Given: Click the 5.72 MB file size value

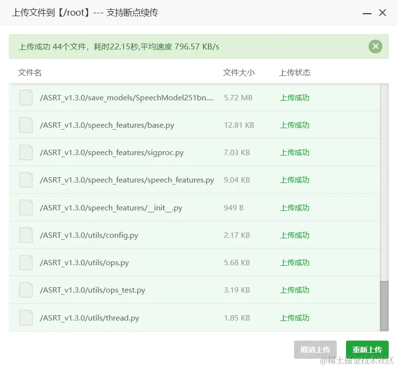Looking at the screenshot, I should pyautogui.click(x=238, y=98).
